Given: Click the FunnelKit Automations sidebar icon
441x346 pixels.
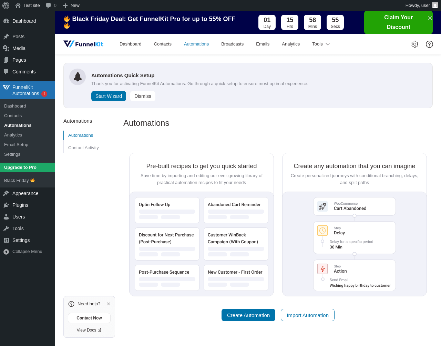Looking at the screenshot, I should 6,87.
